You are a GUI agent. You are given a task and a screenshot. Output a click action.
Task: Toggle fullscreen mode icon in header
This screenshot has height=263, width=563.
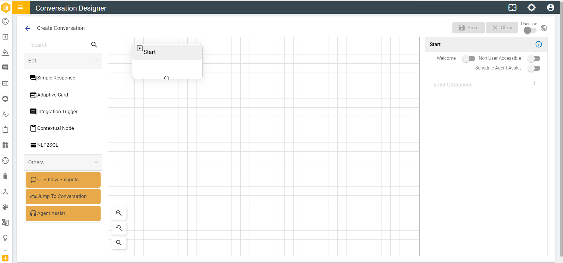[512, 8]
